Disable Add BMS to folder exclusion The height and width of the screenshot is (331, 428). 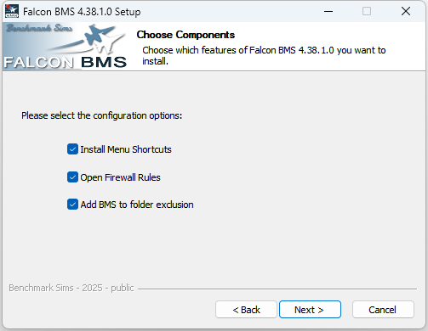pos(72,205)
